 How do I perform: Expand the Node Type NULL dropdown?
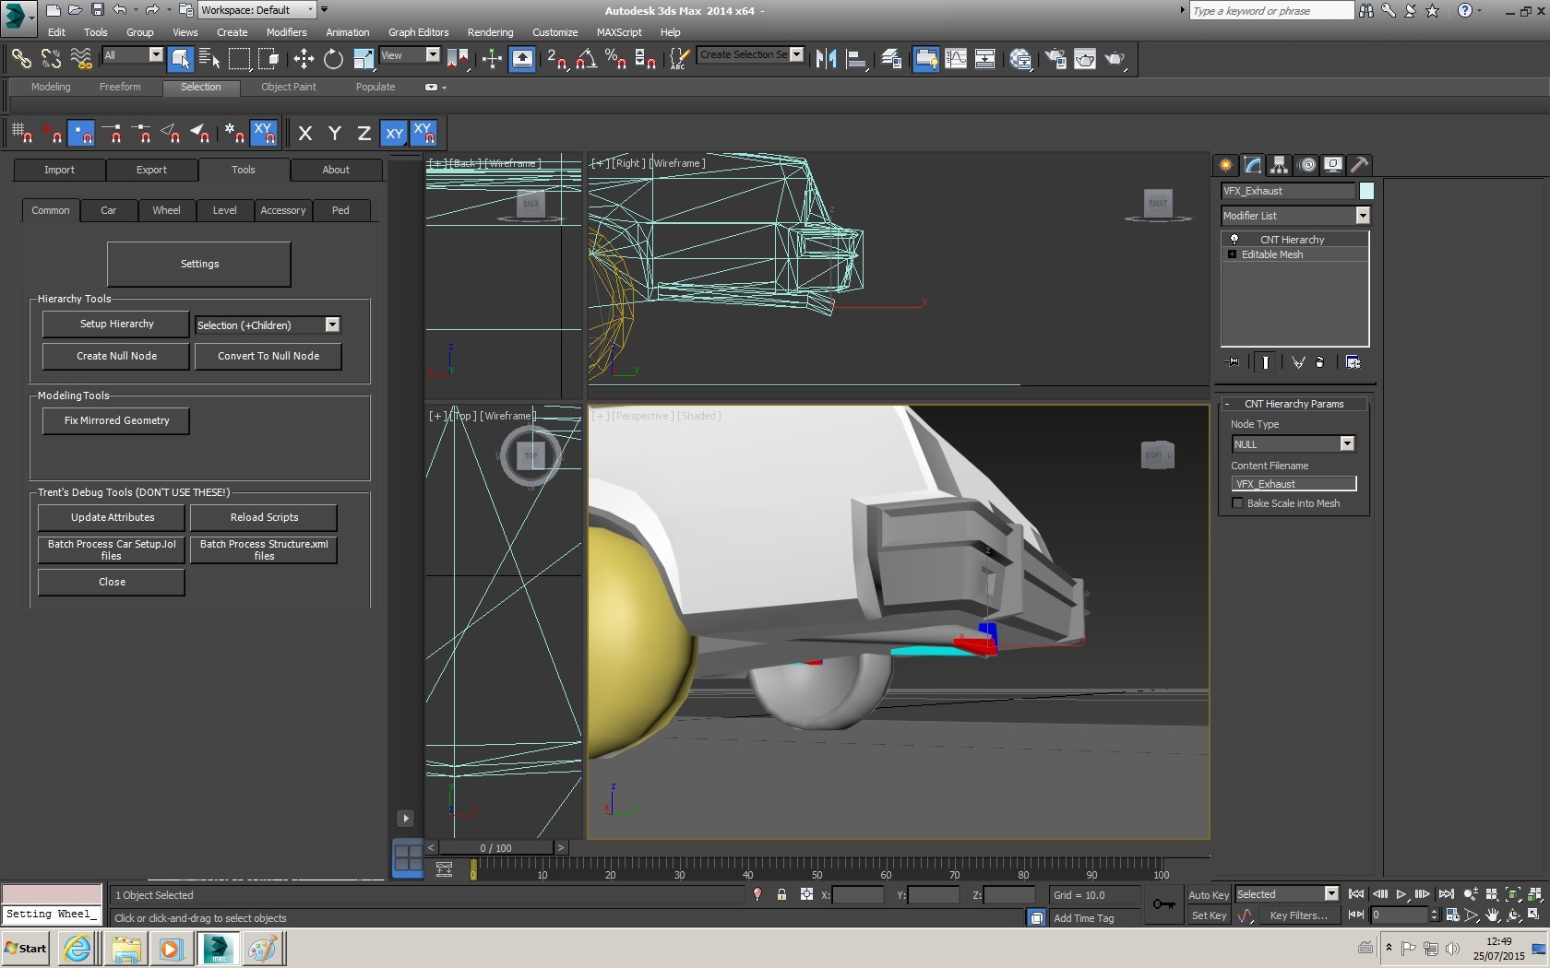click(x=1347, y=444)
